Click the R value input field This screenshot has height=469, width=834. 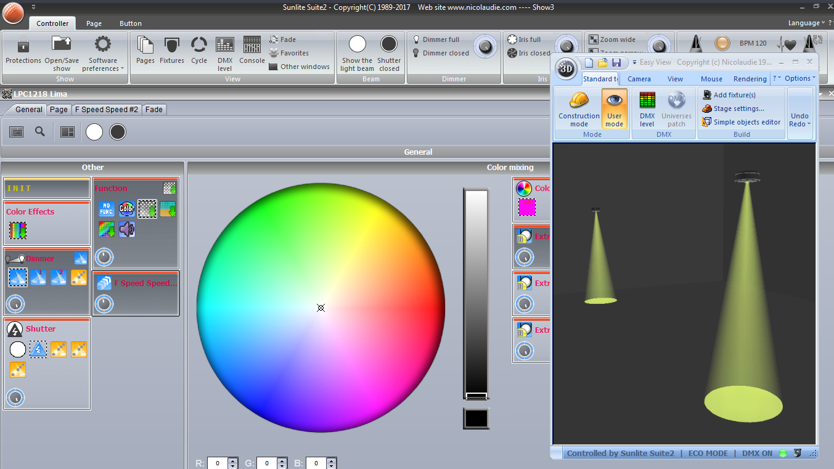tap(217, 463)
